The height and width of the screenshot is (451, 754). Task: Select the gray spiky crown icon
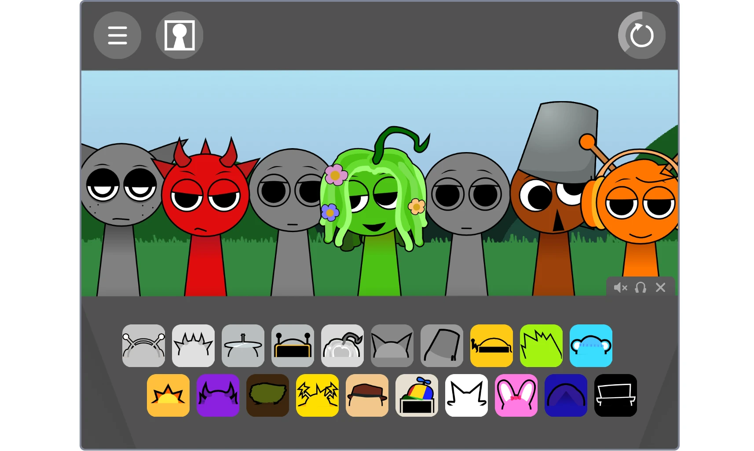pyautogui.click(x=193, y=346)
